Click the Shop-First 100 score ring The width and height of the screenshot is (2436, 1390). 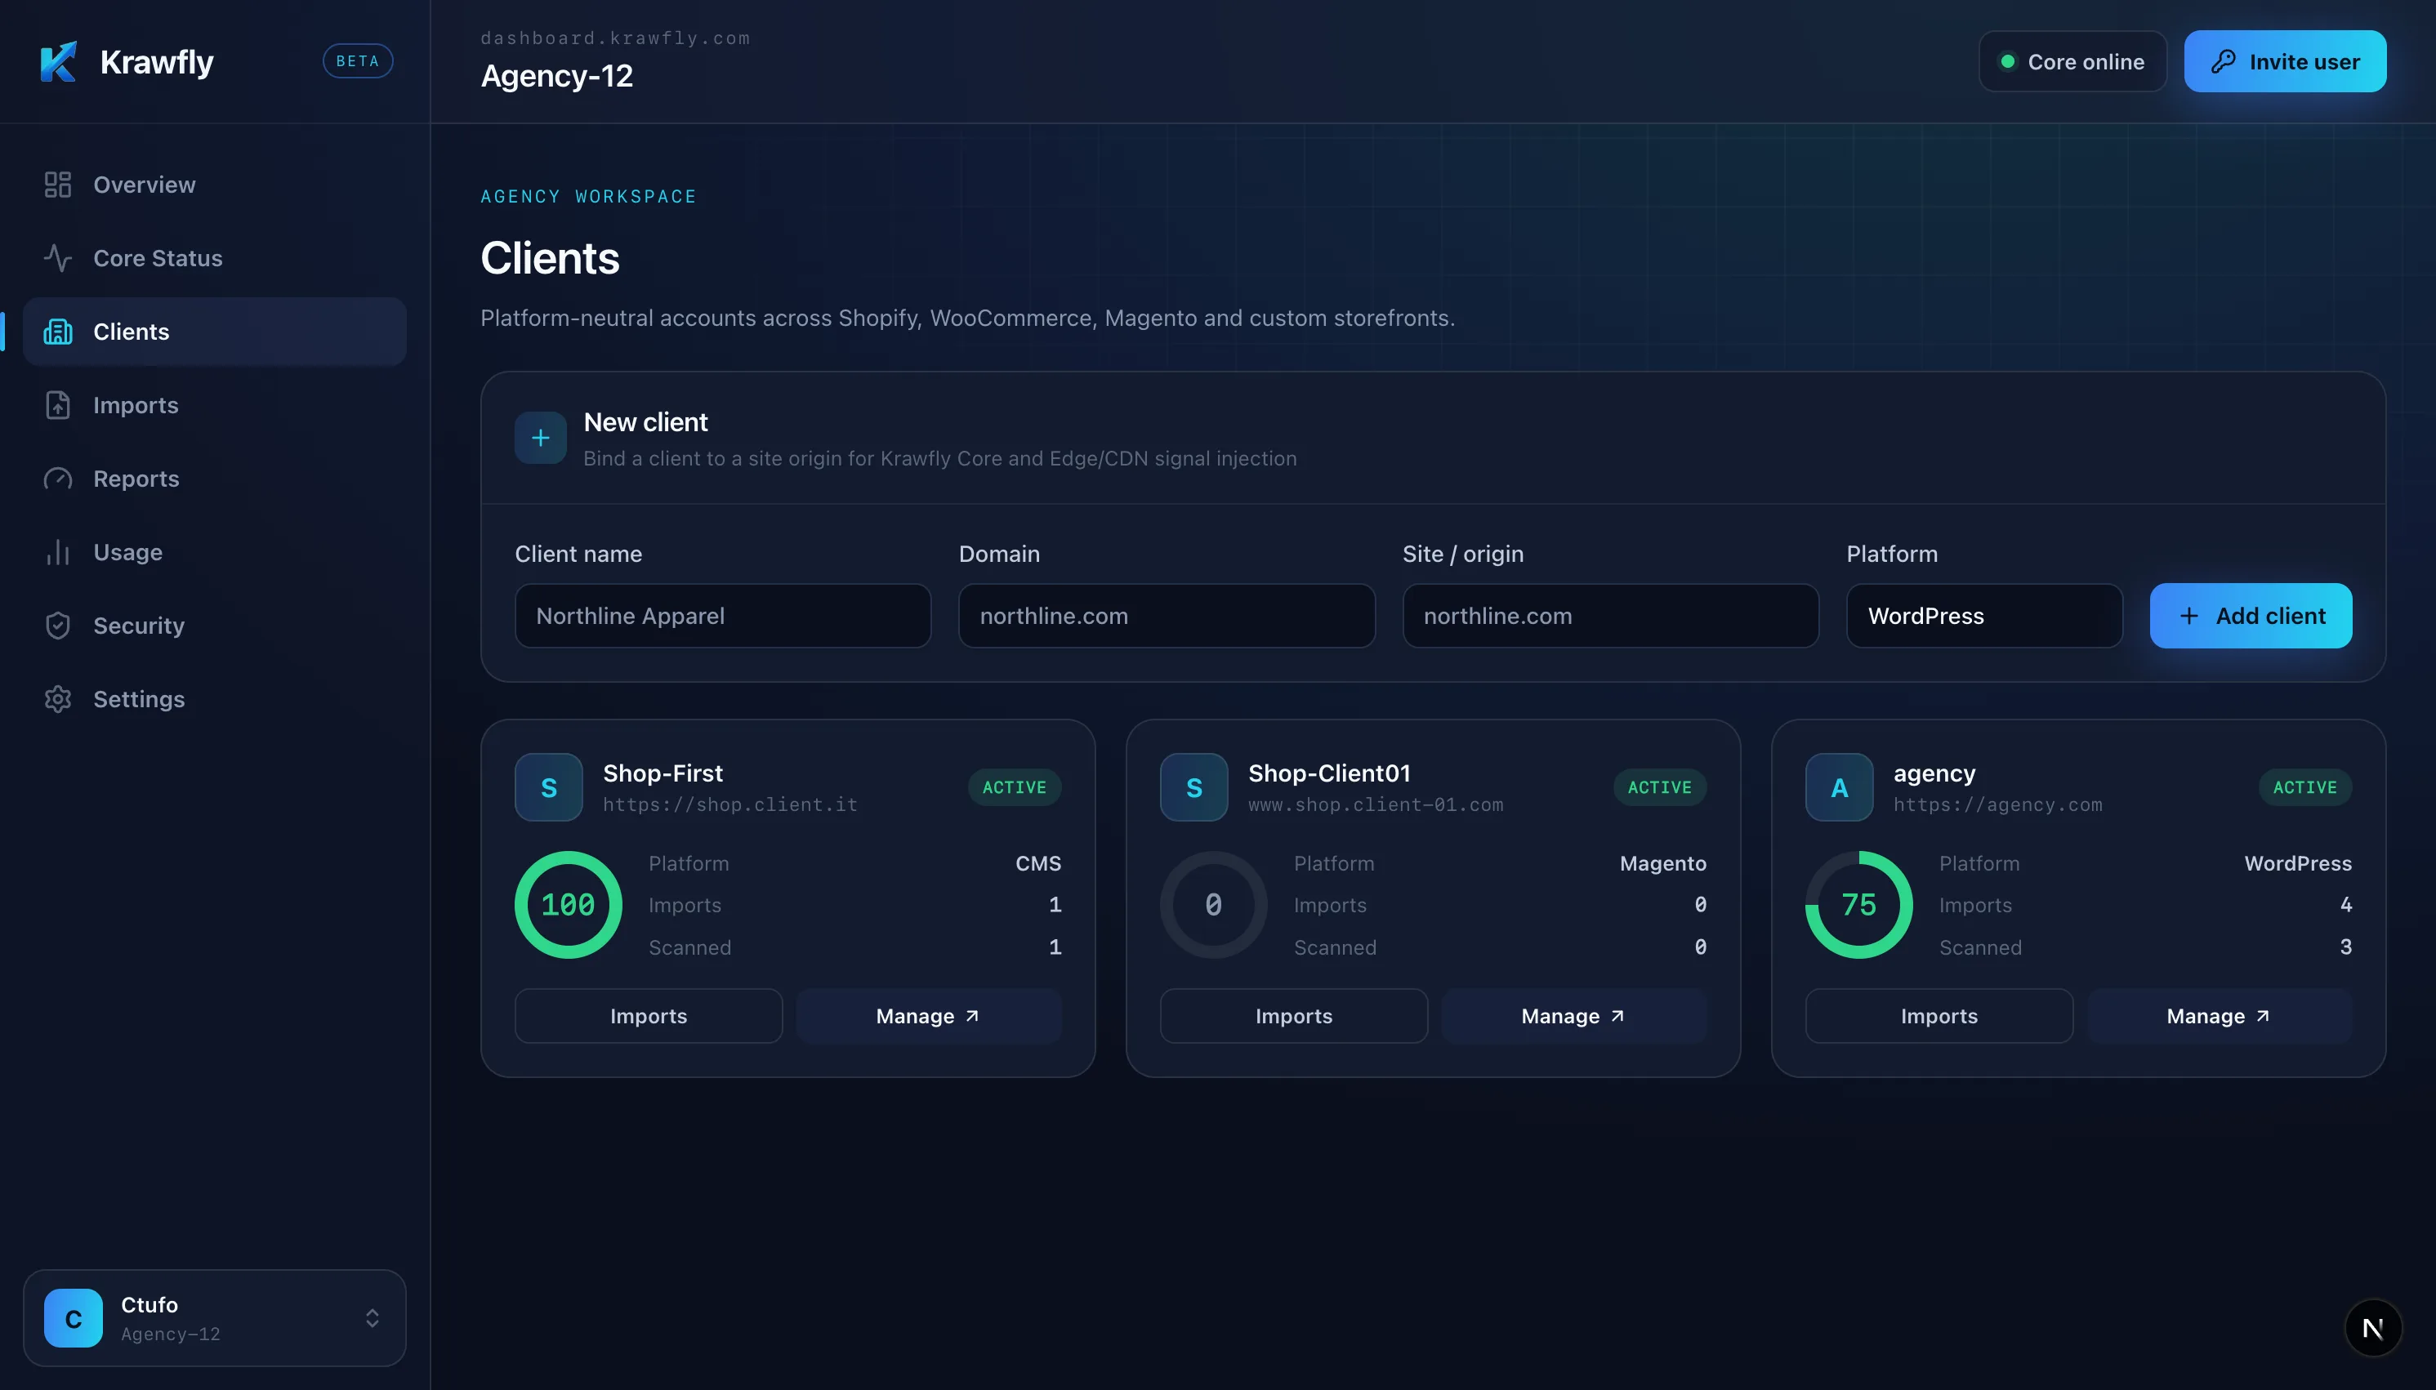(569, 905)
